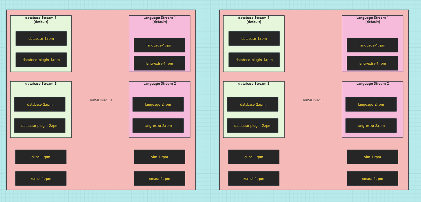Viewport: 421px width, 202px height.
Task: Select kernel-1.rpm box in AlmaLinux 9.1
Action: tap(41, 178)
